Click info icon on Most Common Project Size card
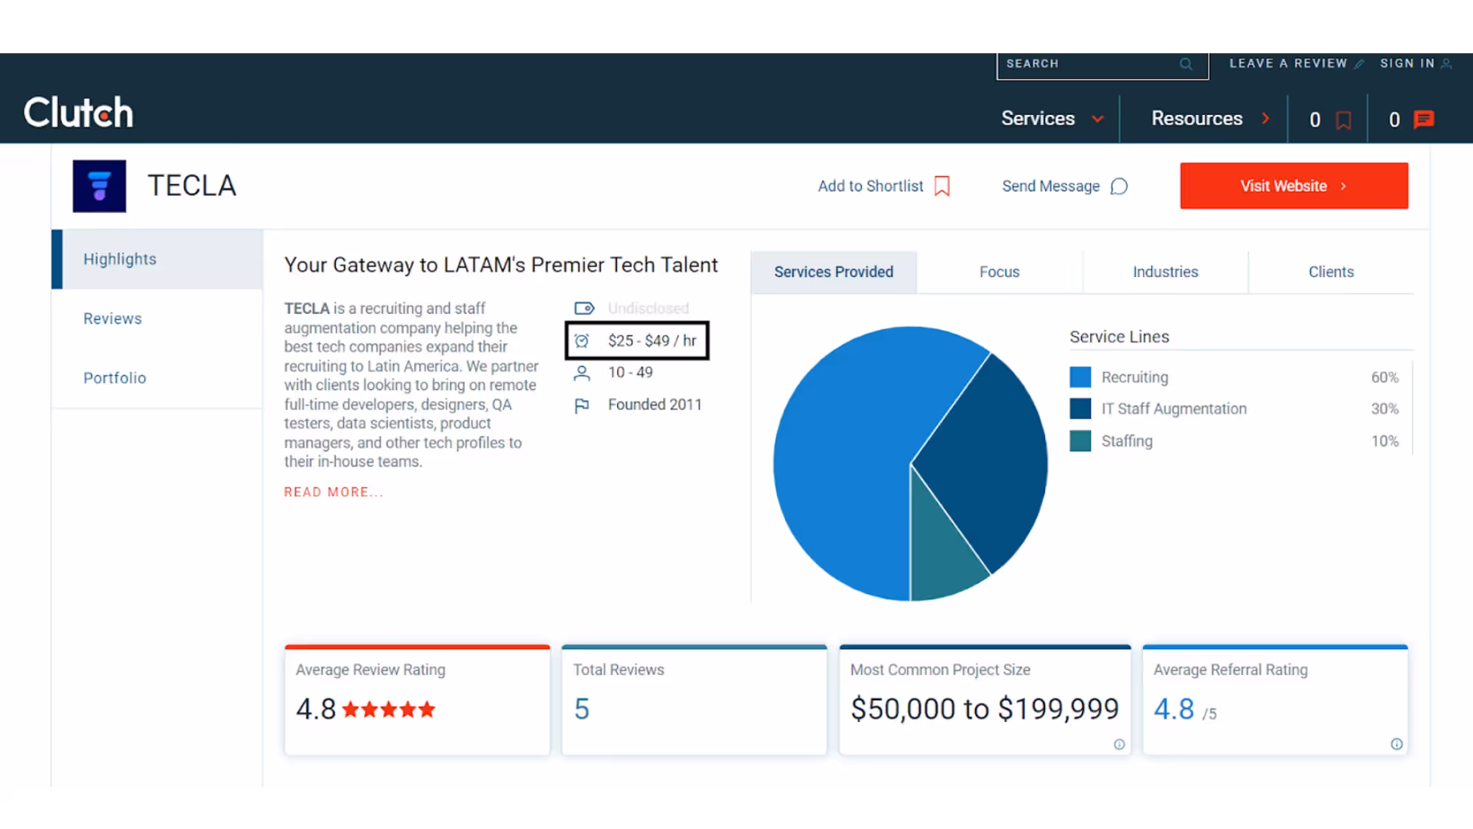 click(1119, 744)
